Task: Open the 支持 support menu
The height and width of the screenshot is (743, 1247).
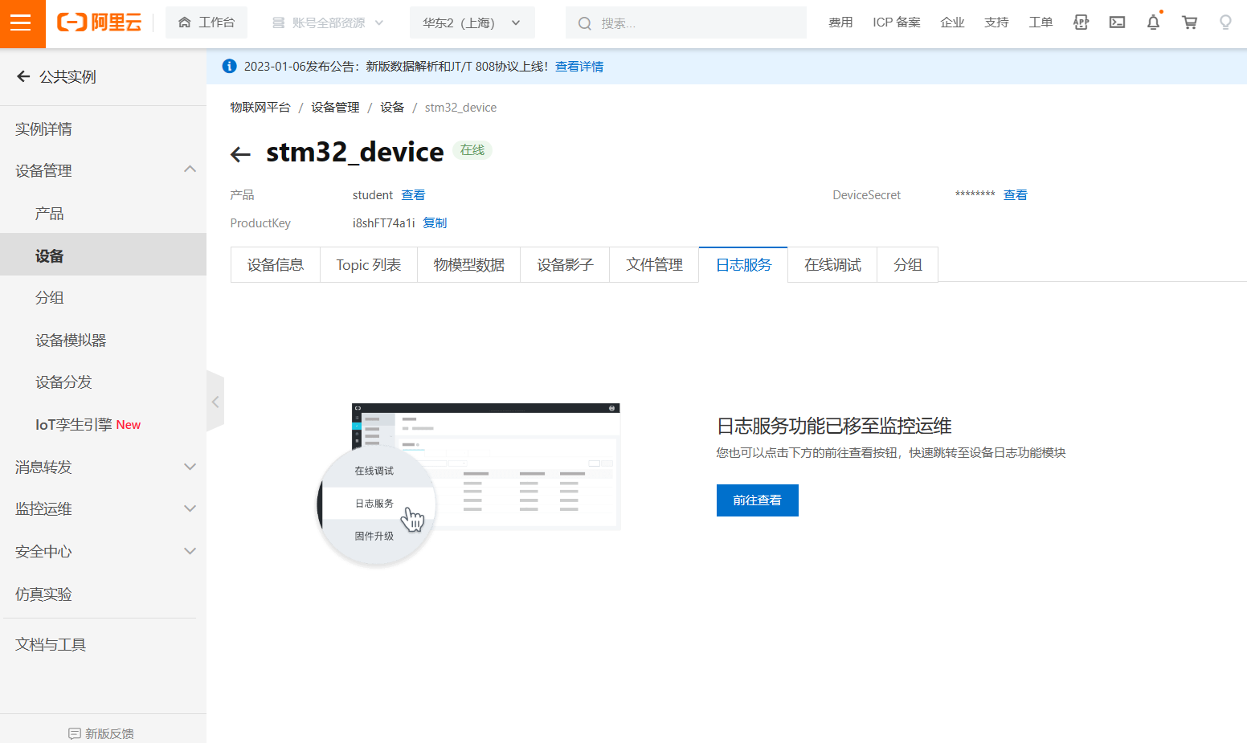Action: click(996, 22)
